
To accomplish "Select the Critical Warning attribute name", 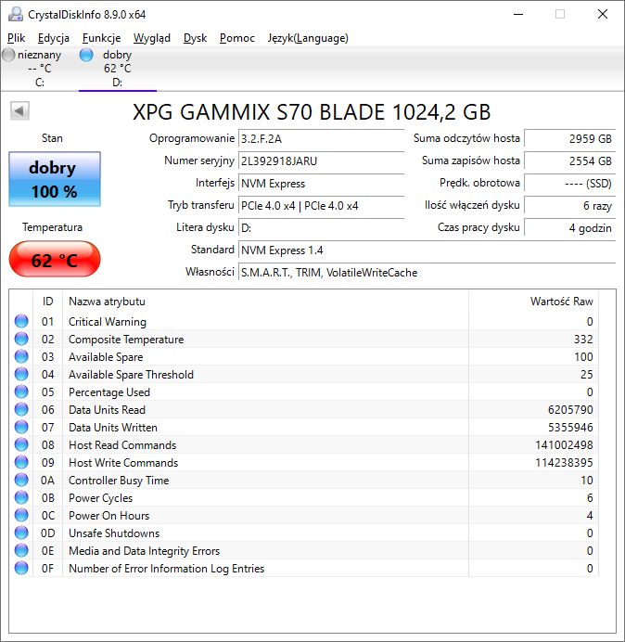I will [108, 322].
